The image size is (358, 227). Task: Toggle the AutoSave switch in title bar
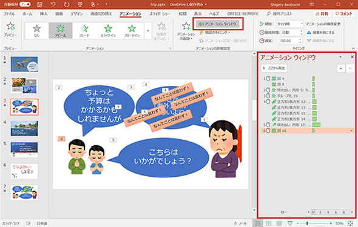25,4
